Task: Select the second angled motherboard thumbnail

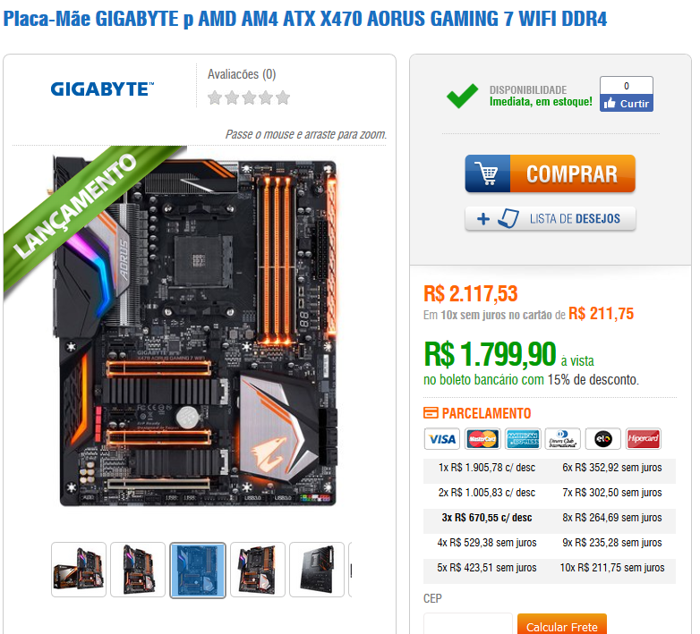Action: point(138,570)
